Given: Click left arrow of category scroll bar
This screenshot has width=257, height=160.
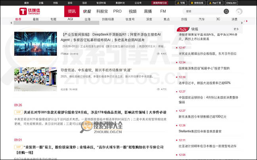Looking at the screenshot, I should click(x=12, y=23).
